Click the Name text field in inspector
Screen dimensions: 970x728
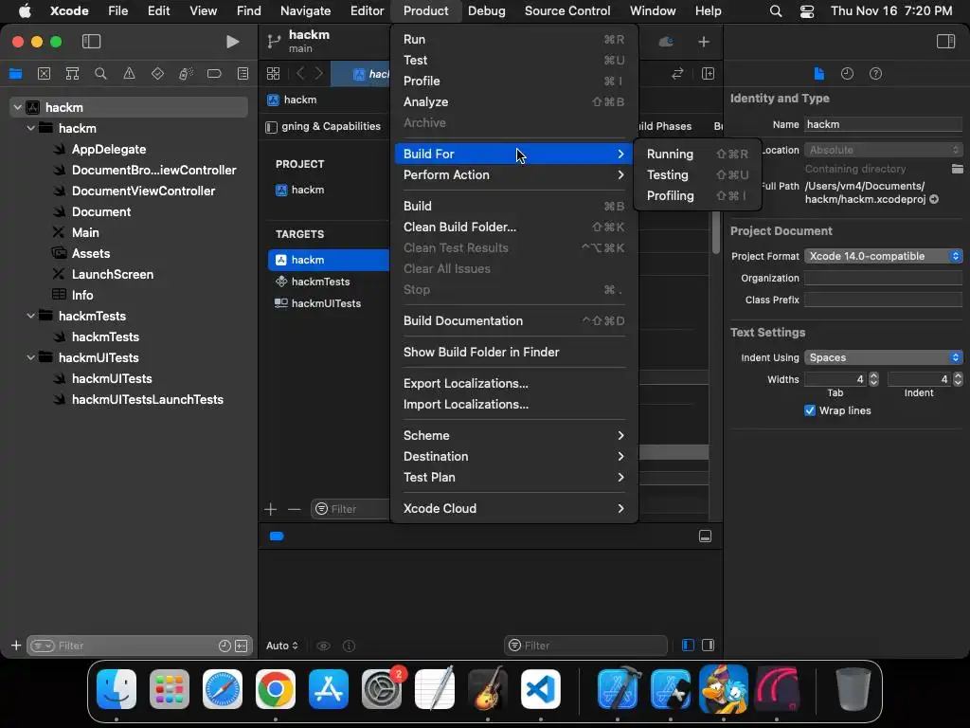tap(883, 124)
